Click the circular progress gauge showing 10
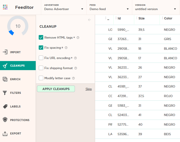This screenshot has height=142, width=180. (x=18, y=26)
